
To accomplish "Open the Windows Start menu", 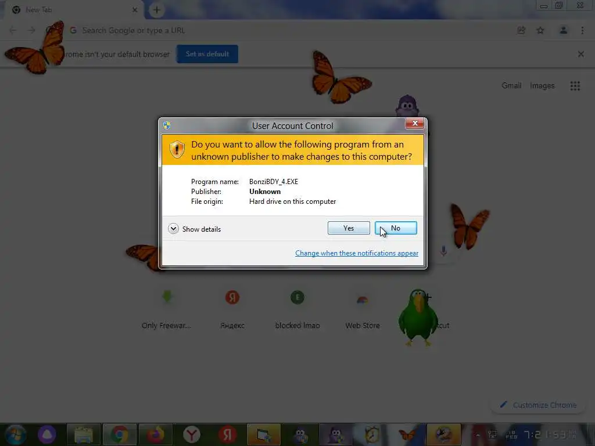I will [15, 434].
